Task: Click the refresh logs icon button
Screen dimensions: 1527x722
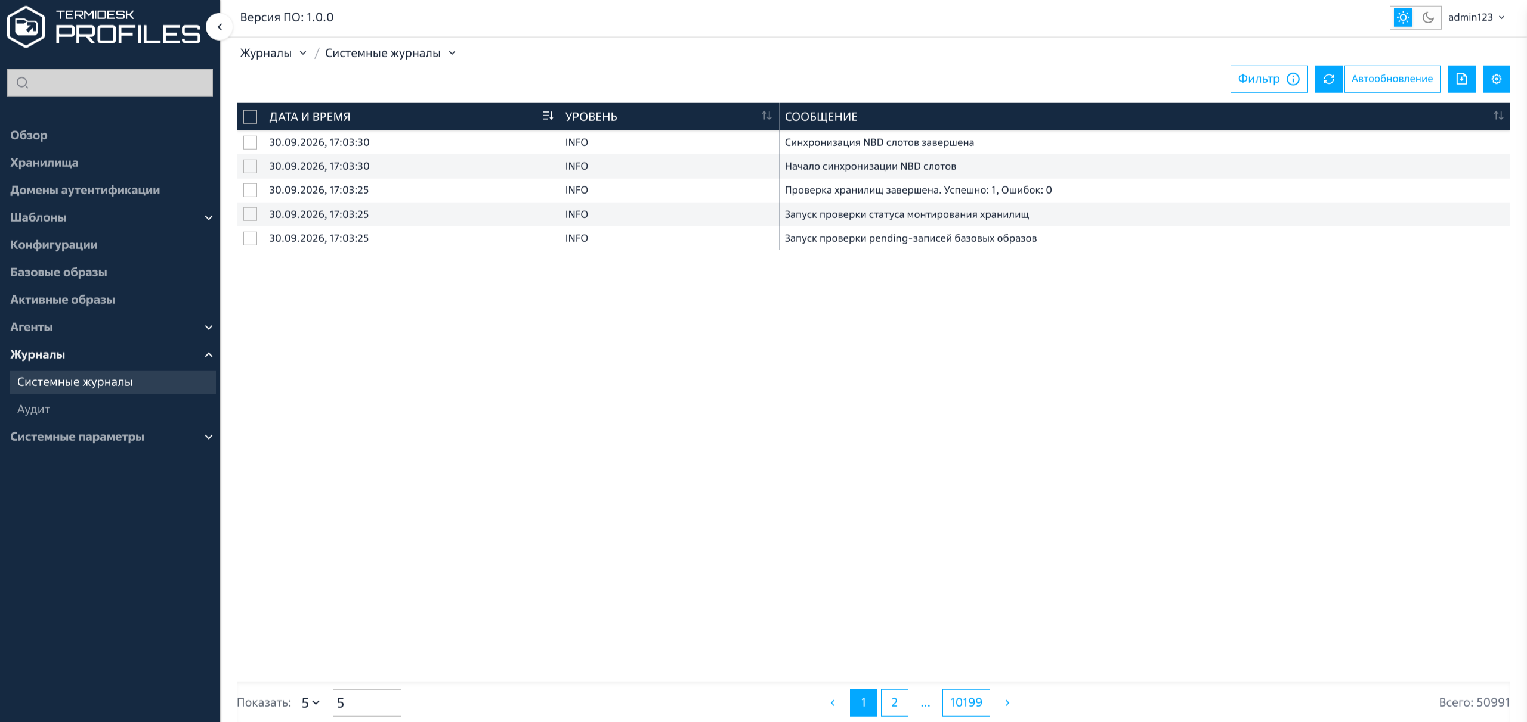Action: tap(1328, 79)
